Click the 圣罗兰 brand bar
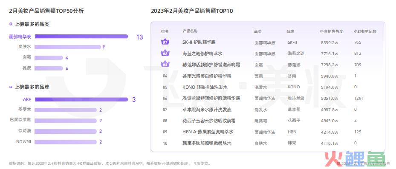This screenshot has height=169, width=396. tap(66, 110)
